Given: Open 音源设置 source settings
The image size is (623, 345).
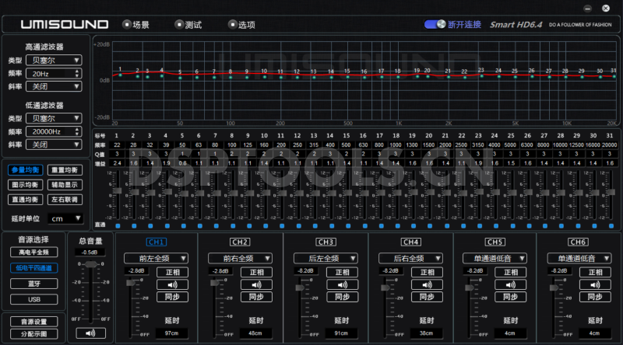Looking at the screenshot, I should pos(33,322).
